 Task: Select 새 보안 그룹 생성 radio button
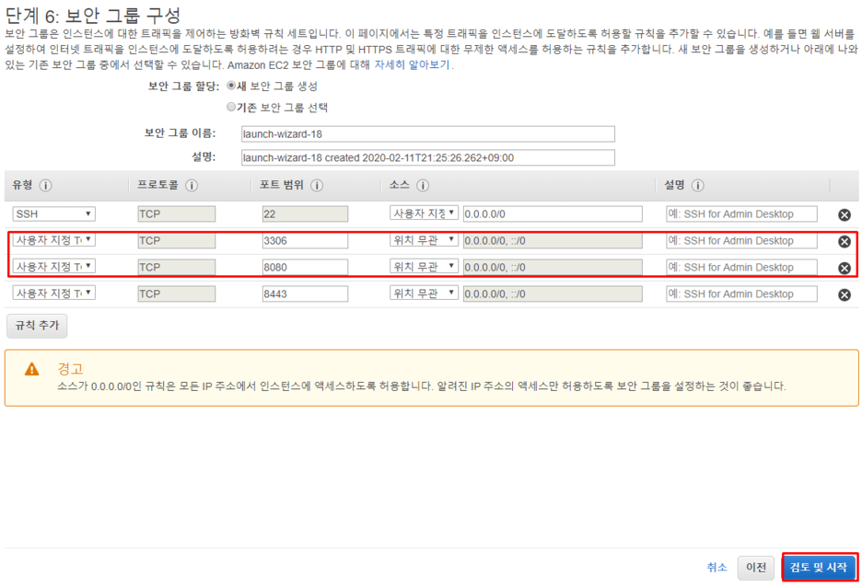[x=231, y=86]
